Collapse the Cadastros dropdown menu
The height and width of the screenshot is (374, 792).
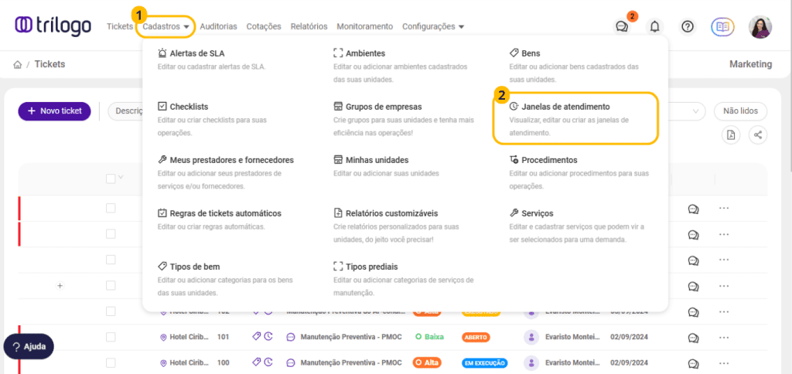tap(166, 26)
